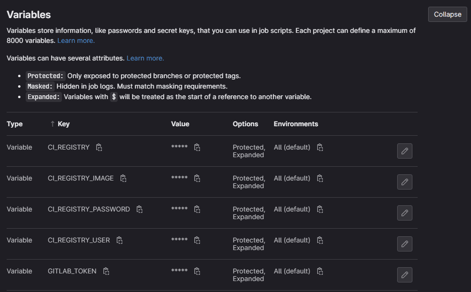The image size is (471, 292).
Task: Copy the masked value of GITLAB_TOKEN
Action: point(197,272)
